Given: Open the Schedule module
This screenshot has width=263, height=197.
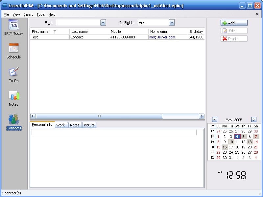Looking at the screenshot, I should pyautogui.click(x=13, y=51).
